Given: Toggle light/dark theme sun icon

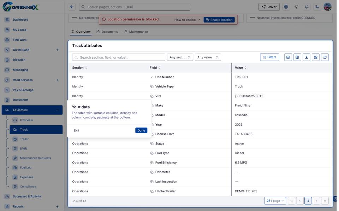Looking at the screenshot, I should 296,7.
